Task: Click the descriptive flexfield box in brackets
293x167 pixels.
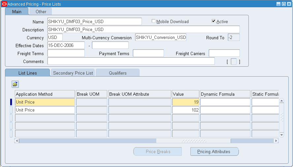Action: [x=234, y=61]
